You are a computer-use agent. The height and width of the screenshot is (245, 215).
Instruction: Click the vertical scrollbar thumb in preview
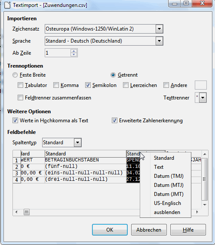(x=204, y=179)
